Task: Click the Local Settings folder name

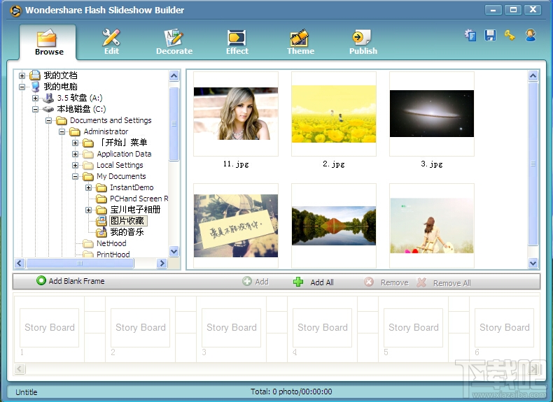Action: coord(120,165)
